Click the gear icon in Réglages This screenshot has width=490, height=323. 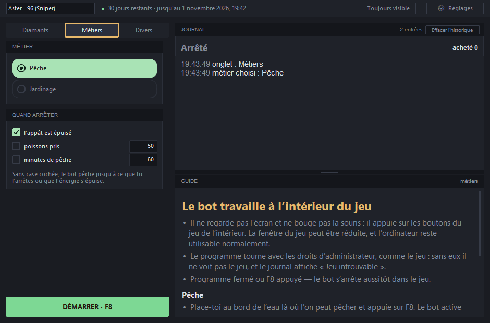point(441,8)
